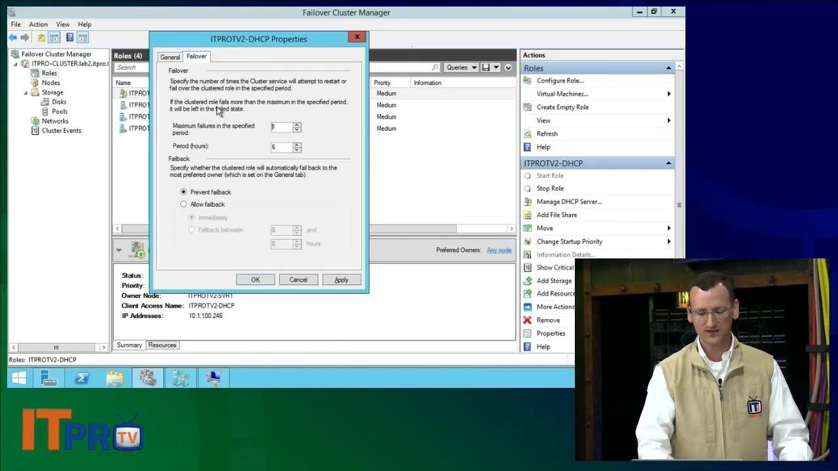Expand the search options chevron button
The image size is (838, 471).
pos(508,67)
